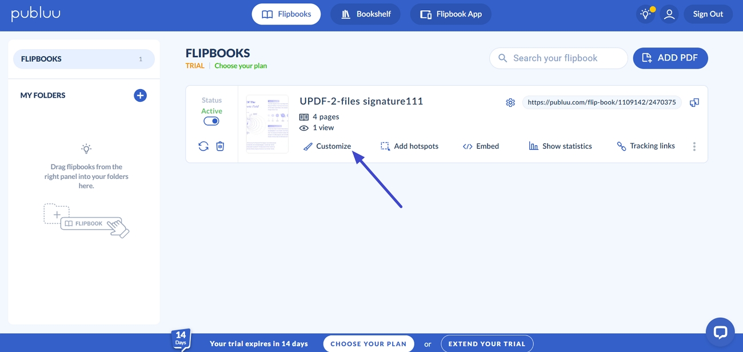Click Show statistics

pyautogui.click(x=560, y=146)
